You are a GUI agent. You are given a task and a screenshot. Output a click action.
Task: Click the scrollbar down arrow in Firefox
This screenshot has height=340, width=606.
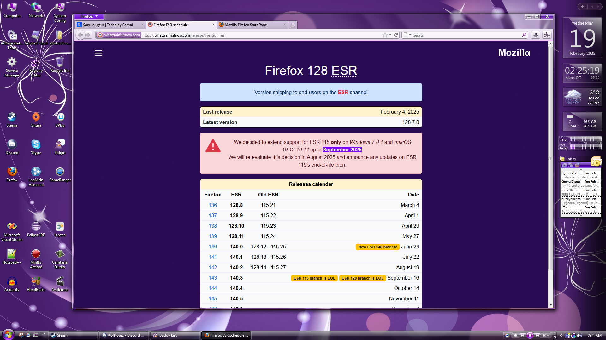[x=550, y=305]
